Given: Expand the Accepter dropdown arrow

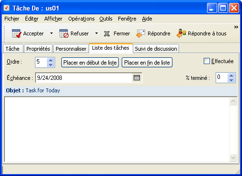Looking at the screenshot, I should 51,33.
